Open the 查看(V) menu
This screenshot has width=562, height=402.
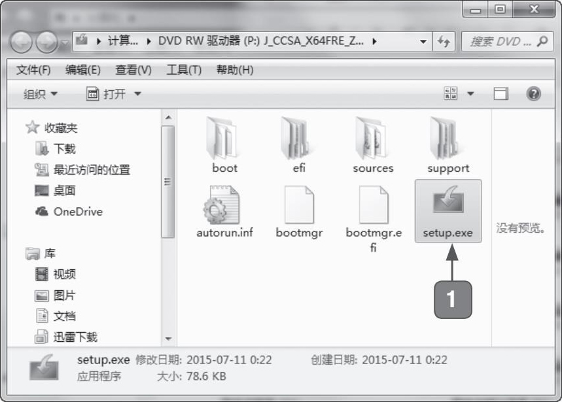pyautogui.click(x=133, y=70)
